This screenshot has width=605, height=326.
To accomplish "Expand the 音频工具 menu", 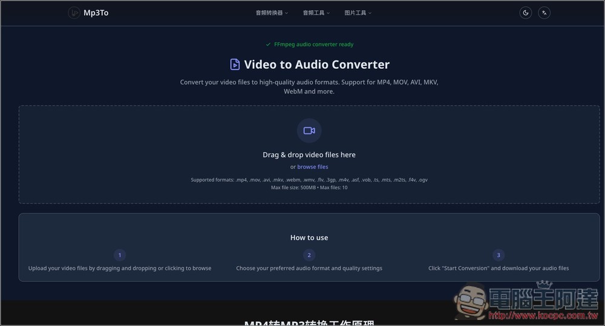I will point(316,13).
